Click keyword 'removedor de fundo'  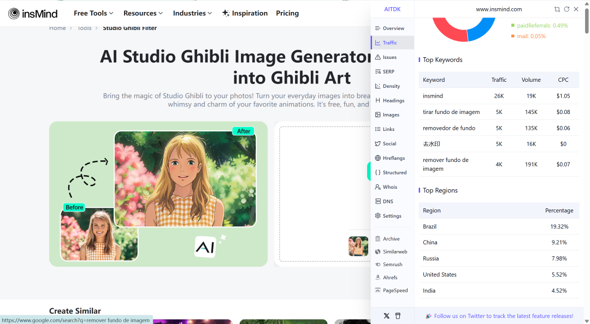pyautogui.click(x=449, y=128)
